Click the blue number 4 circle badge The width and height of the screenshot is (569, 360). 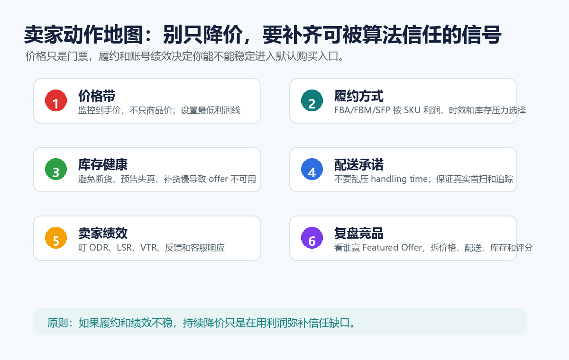point(312,170)
